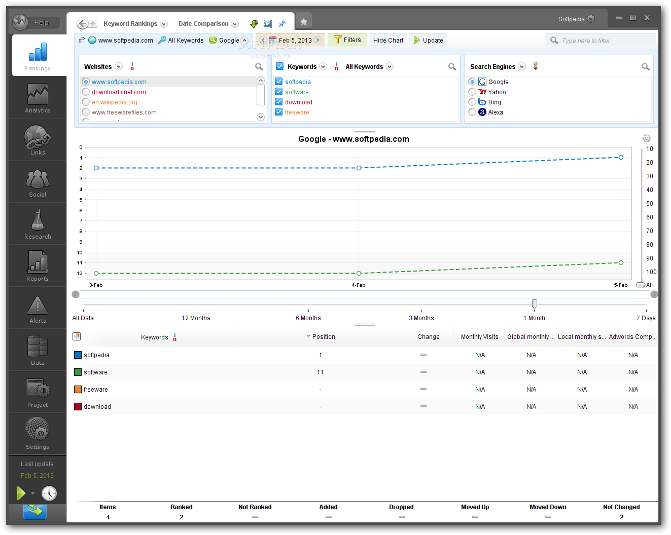Open the Links section in sidebar
Viewport: 671px width, 535px height.
(38, 140)
